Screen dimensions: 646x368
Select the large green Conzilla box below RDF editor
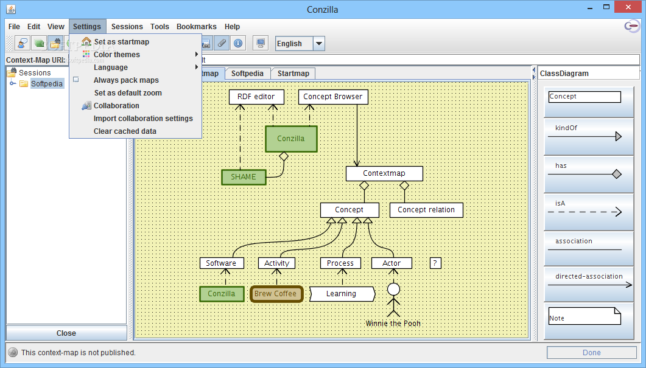291,139
